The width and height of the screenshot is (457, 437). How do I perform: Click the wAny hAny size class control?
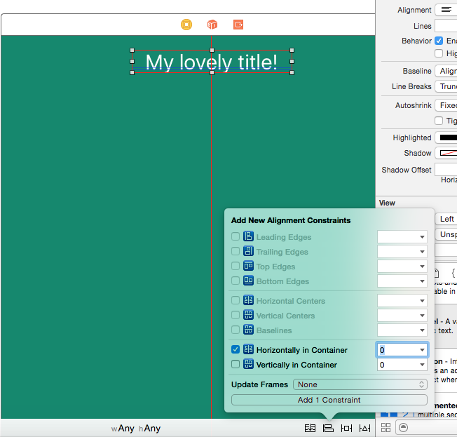point(136,428)
